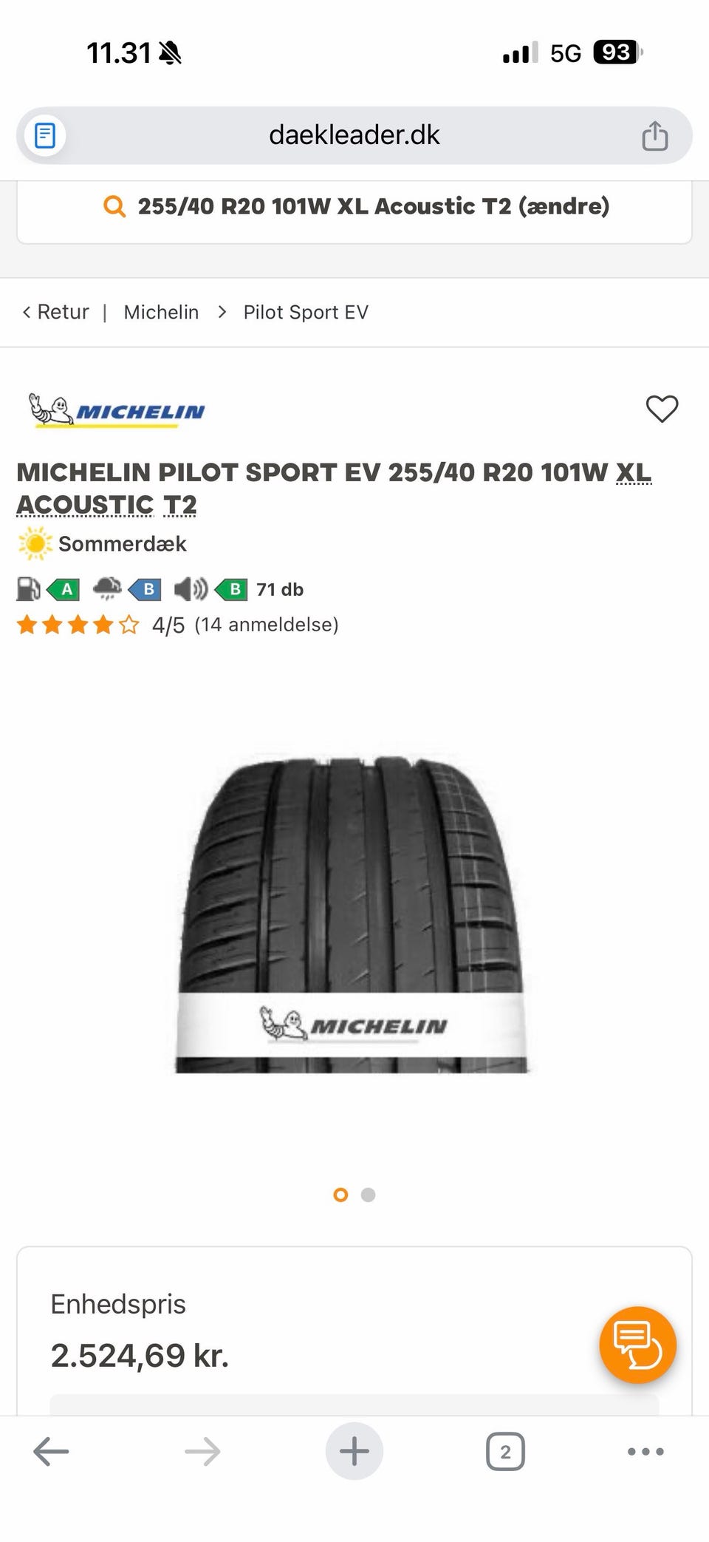
Task: Open the tab switcher showing 2 tabs
Action: [x=505, y=1452]
